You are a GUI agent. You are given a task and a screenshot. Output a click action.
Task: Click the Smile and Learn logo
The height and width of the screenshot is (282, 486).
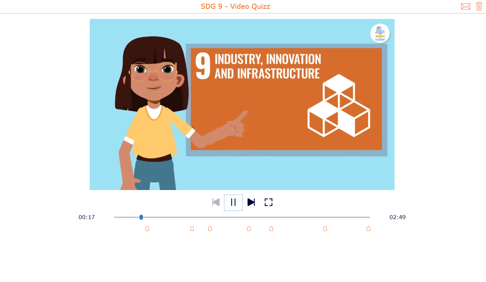click(x=380, y=33)
